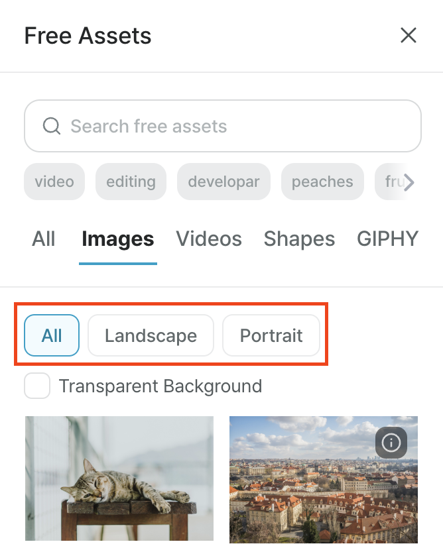Focus the Search free assets field
The image size is (443, 554).
223,126
